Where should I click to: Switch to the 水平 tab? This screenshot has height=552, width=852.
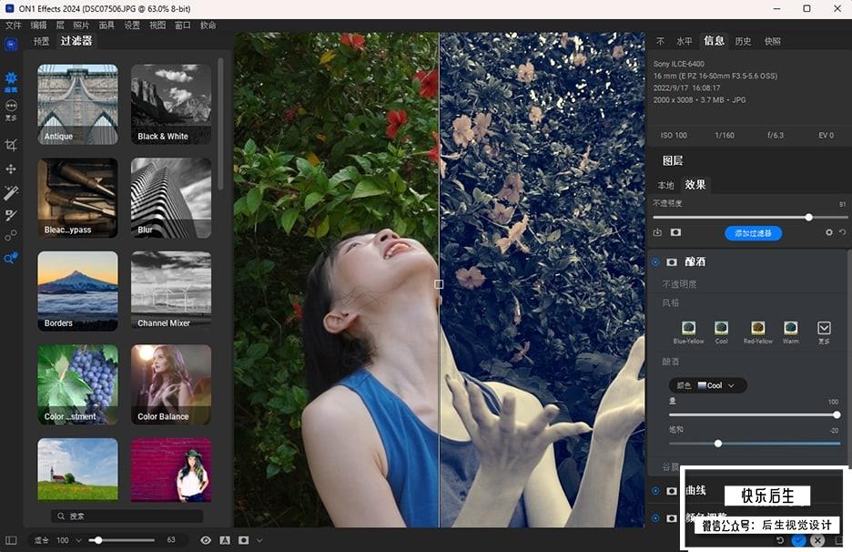(685, 41)
